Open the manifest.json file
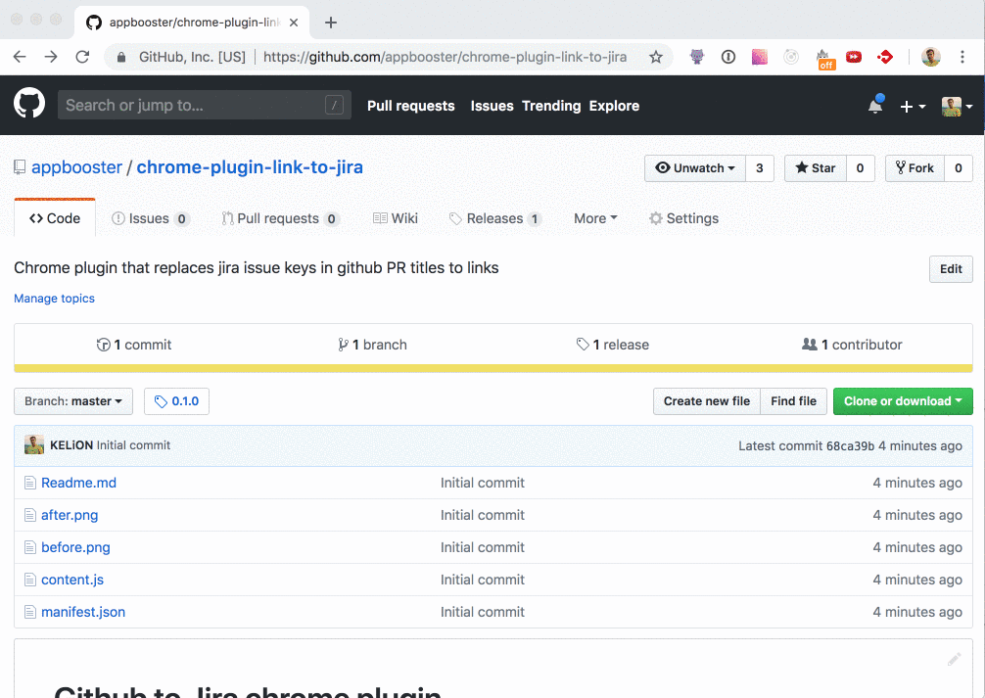The height and width of the screenshot is (698, 985). click(x=83, y=612)
